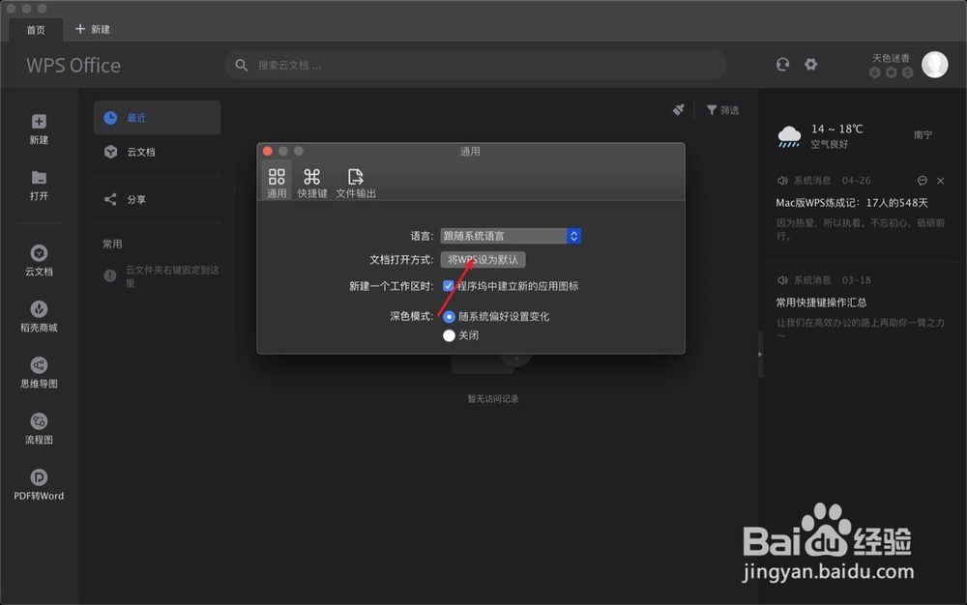Click the username 天色迷香
The width and height of the screenshot is (967, 605).
coord(891,58)
